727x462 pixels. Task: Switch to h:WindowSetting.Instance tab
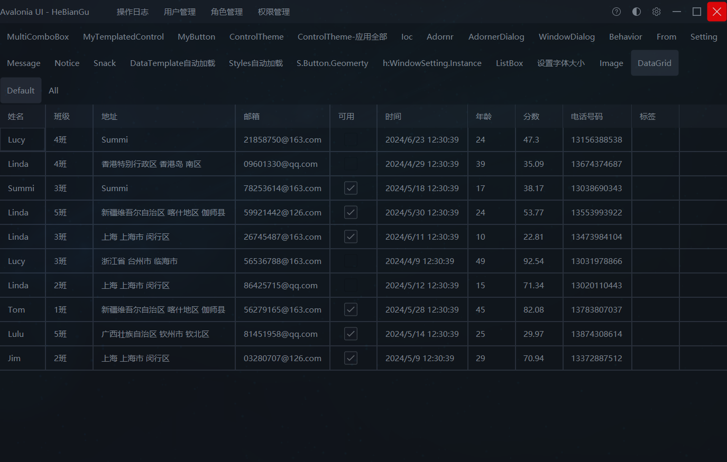tap(432, 63)
